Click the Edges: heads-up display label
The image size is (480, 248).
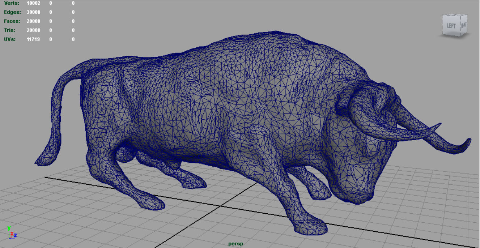click(12, 12)
